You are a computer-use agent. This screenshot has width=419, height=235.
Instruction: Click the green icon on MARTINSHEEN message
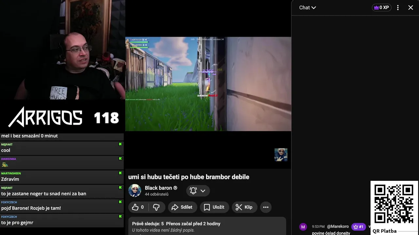click(120, 173)
